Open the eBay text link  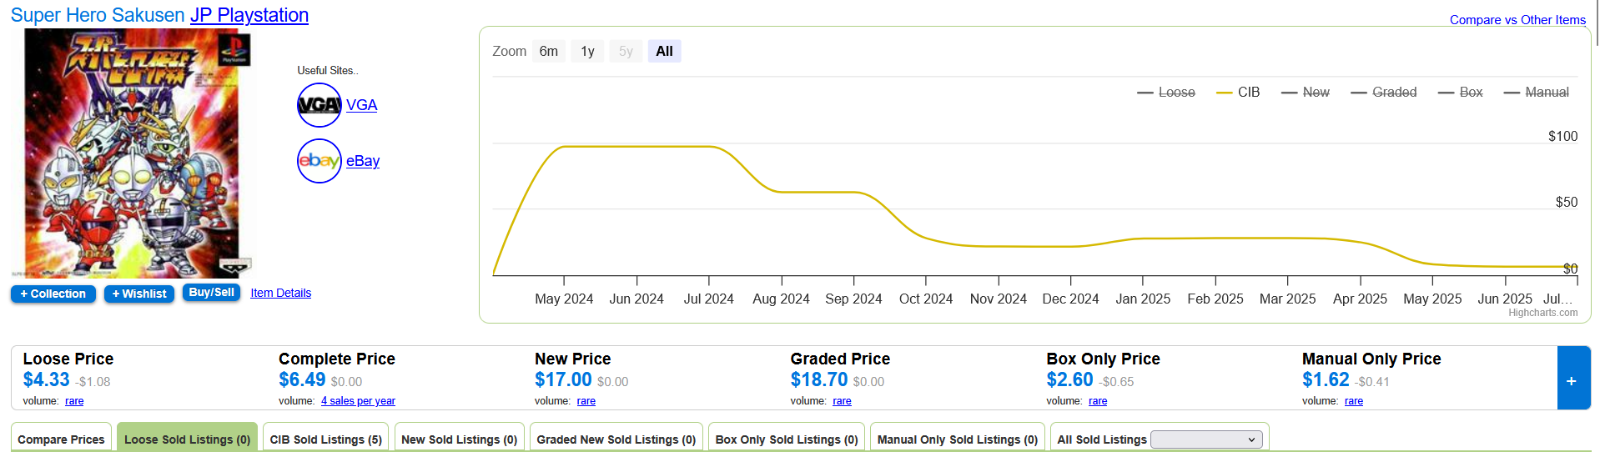pyautogui.click(x=363, y=161)
